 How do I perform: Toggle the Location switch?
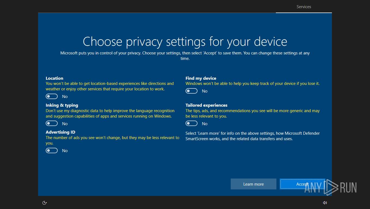pos(52,96)
